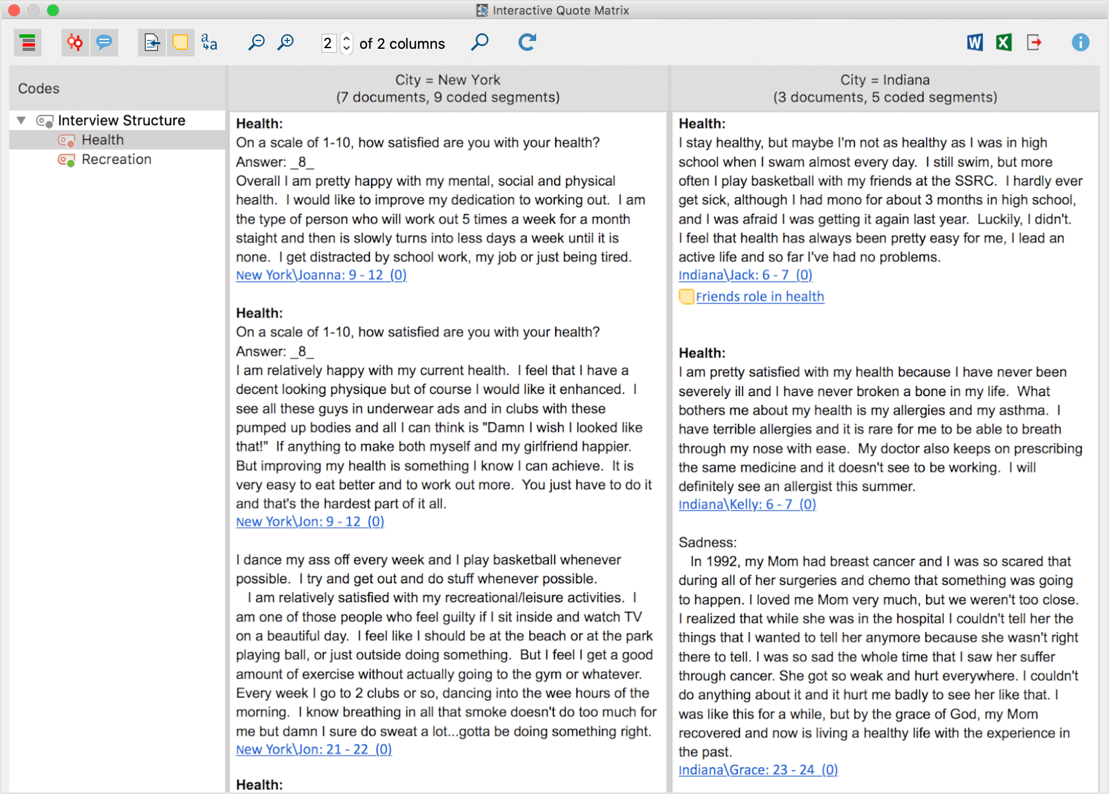Open the New York\Joanna: 9 - 12 link
Image resolution: width=1109 pixels, height=794 pixels.
coord(321,275)
